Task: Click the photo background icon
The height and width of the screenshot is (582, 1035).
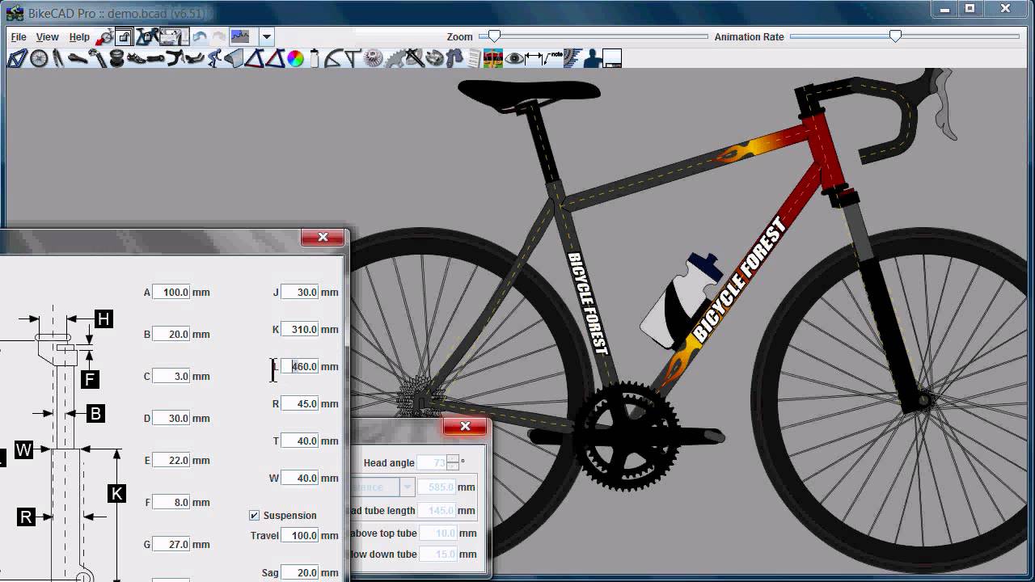Action: [x=174, y=37]
